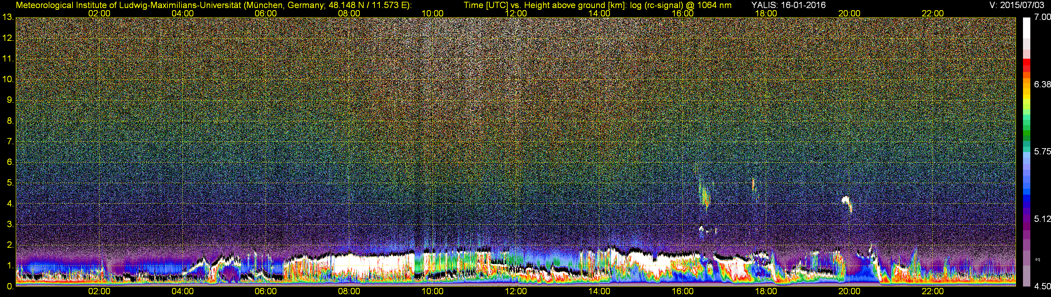Click the 22:00 label on the bottom time axis
Viewport: 1051px width, 297px height.
pyautogui.click(x=933, y=291)
